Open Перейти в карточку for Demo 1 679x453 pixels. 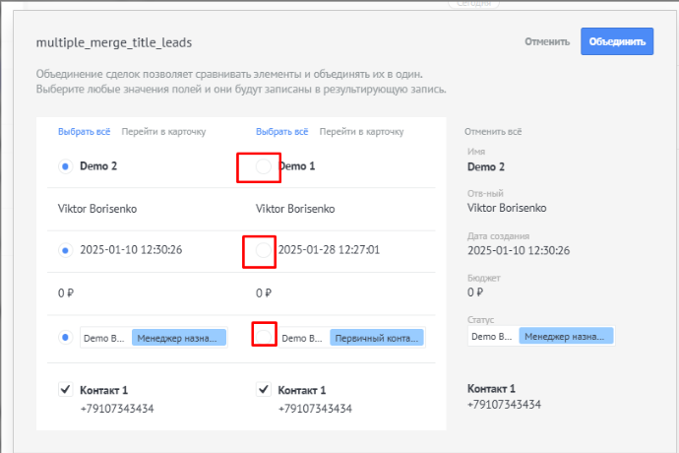coord(361,132)
